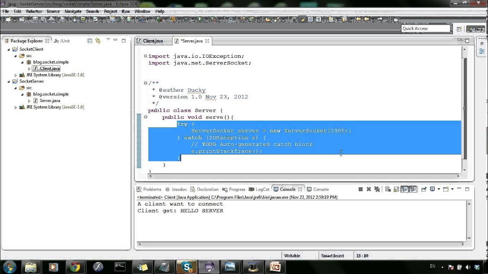Open the File menu

point(6,11)
